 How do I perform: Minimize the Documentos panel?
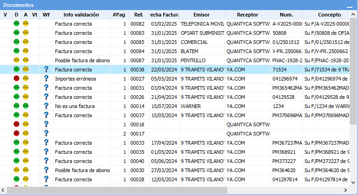350,7
